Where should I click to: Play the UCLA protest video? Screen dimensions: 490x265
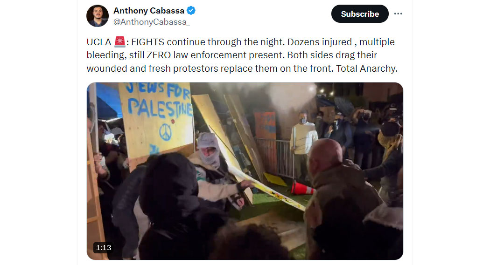(245, 171)
